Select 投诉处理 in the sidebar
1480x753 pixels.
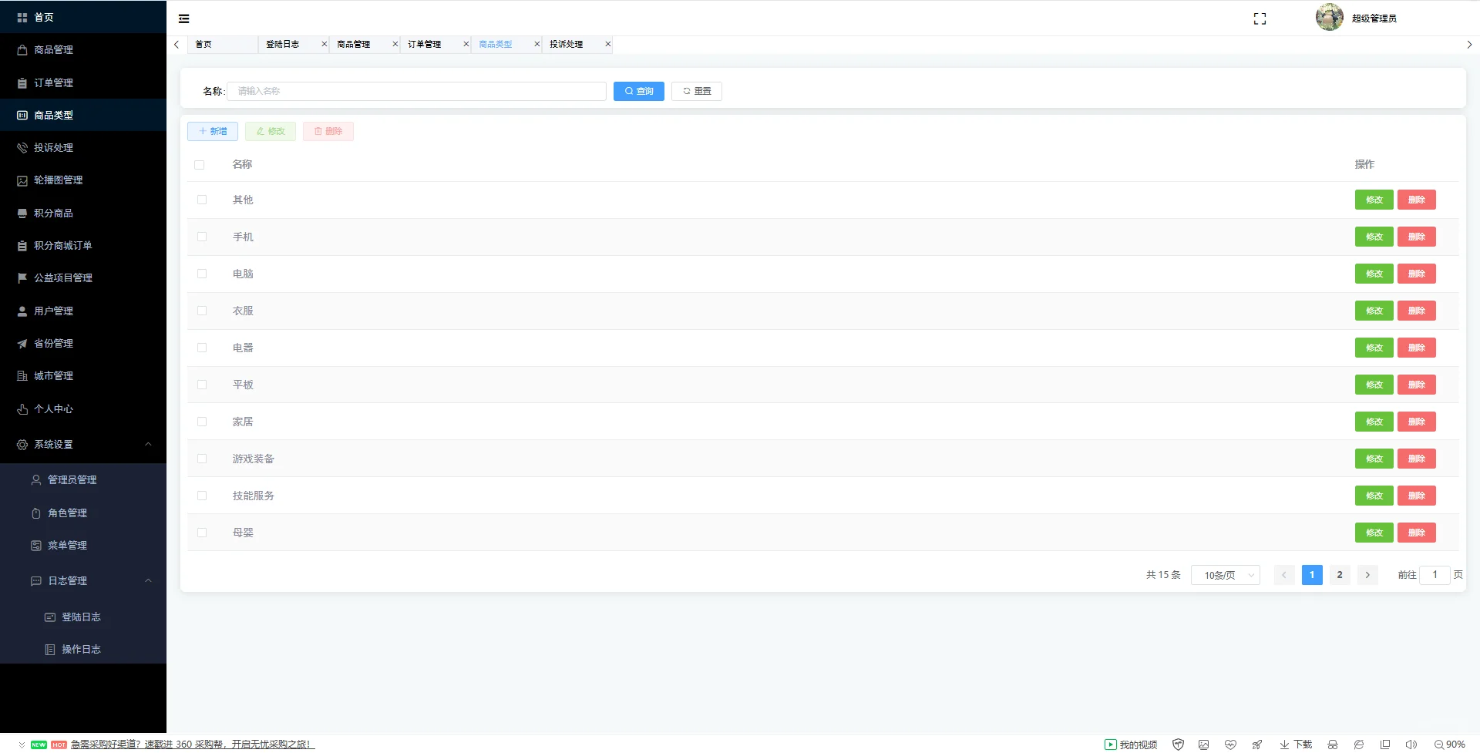tap(53, 147)
